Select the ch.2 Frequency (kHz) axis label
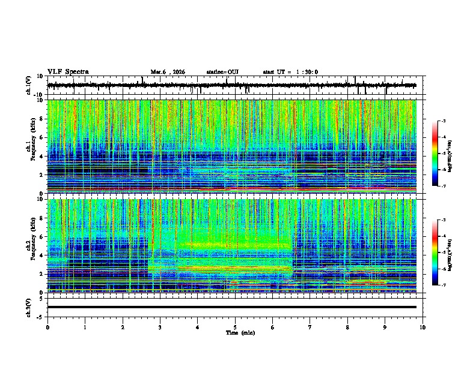Viewport: 476px width, 367px height. pyautogui.click(x=33, y=239)
